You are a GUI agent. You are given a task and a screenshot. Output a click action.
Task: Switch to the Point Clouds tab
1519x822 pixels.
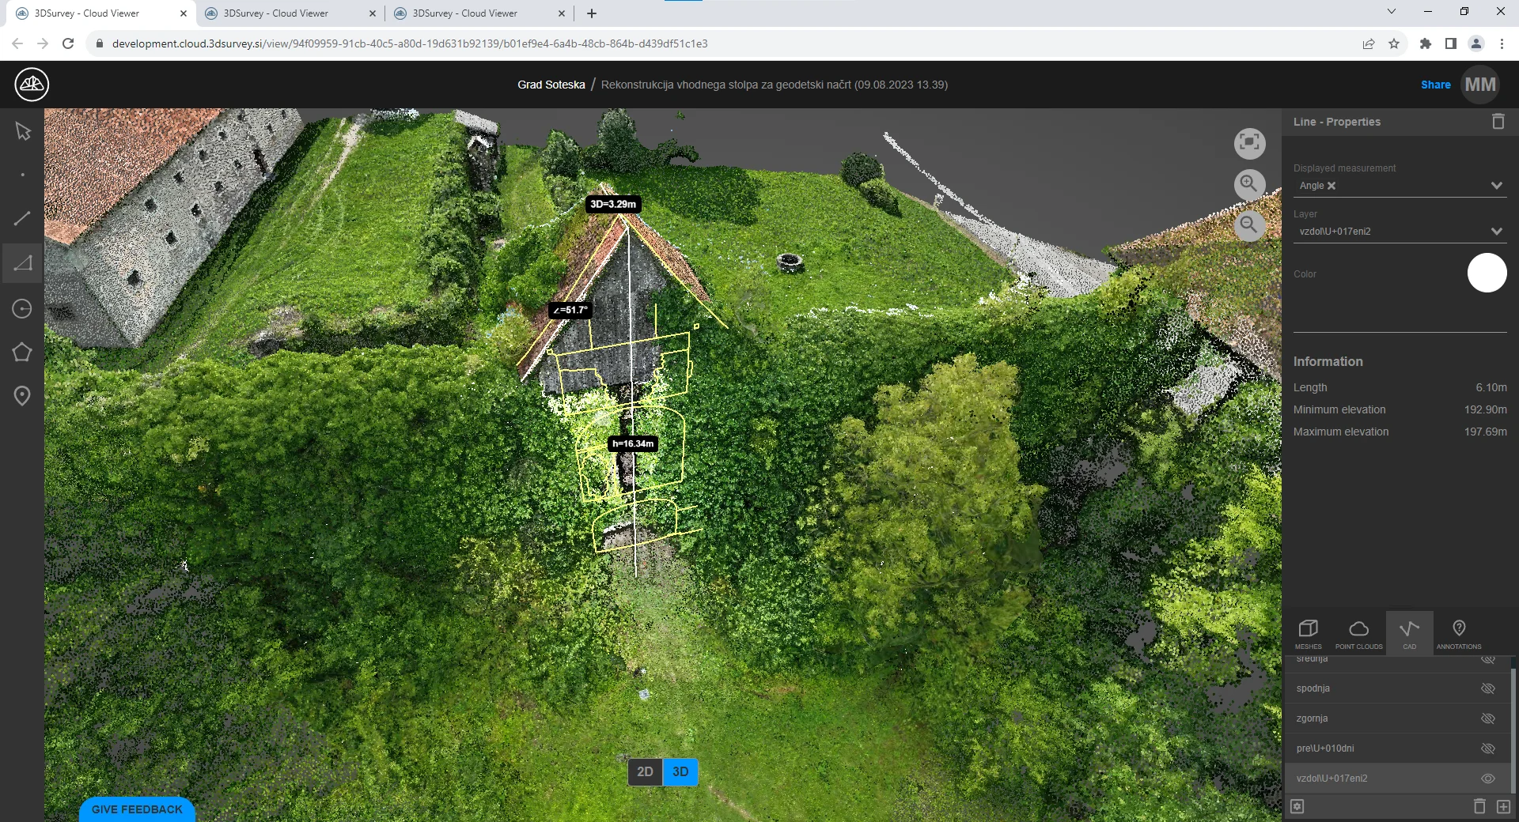[x=1358, y=632]
